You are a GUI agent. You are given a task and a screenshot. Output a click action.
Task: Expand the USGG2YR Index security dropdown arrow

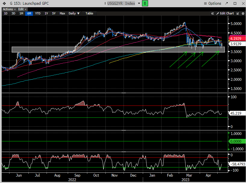click(139, 4)
